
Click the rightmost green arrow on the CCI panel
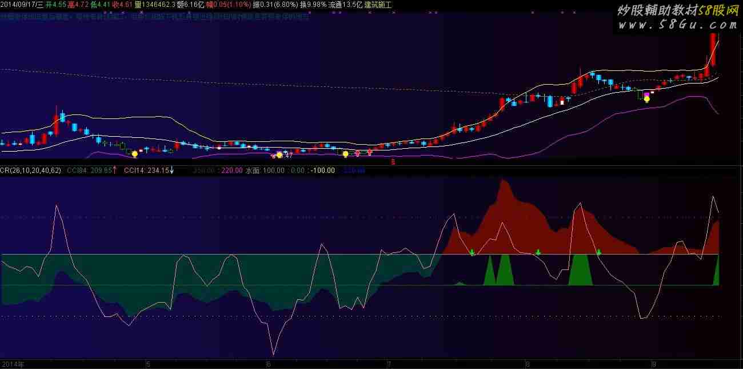click(x=598, y=252)
